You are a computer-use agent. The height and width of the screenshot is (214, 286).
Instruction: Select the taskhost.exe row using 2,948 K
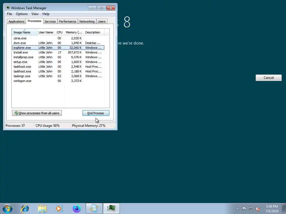pos(58,67)
